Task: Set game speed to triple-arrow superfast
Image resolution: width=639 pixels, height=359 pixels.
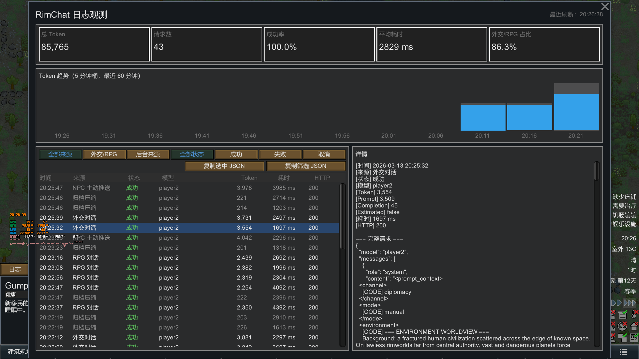Action: point(630,303)
